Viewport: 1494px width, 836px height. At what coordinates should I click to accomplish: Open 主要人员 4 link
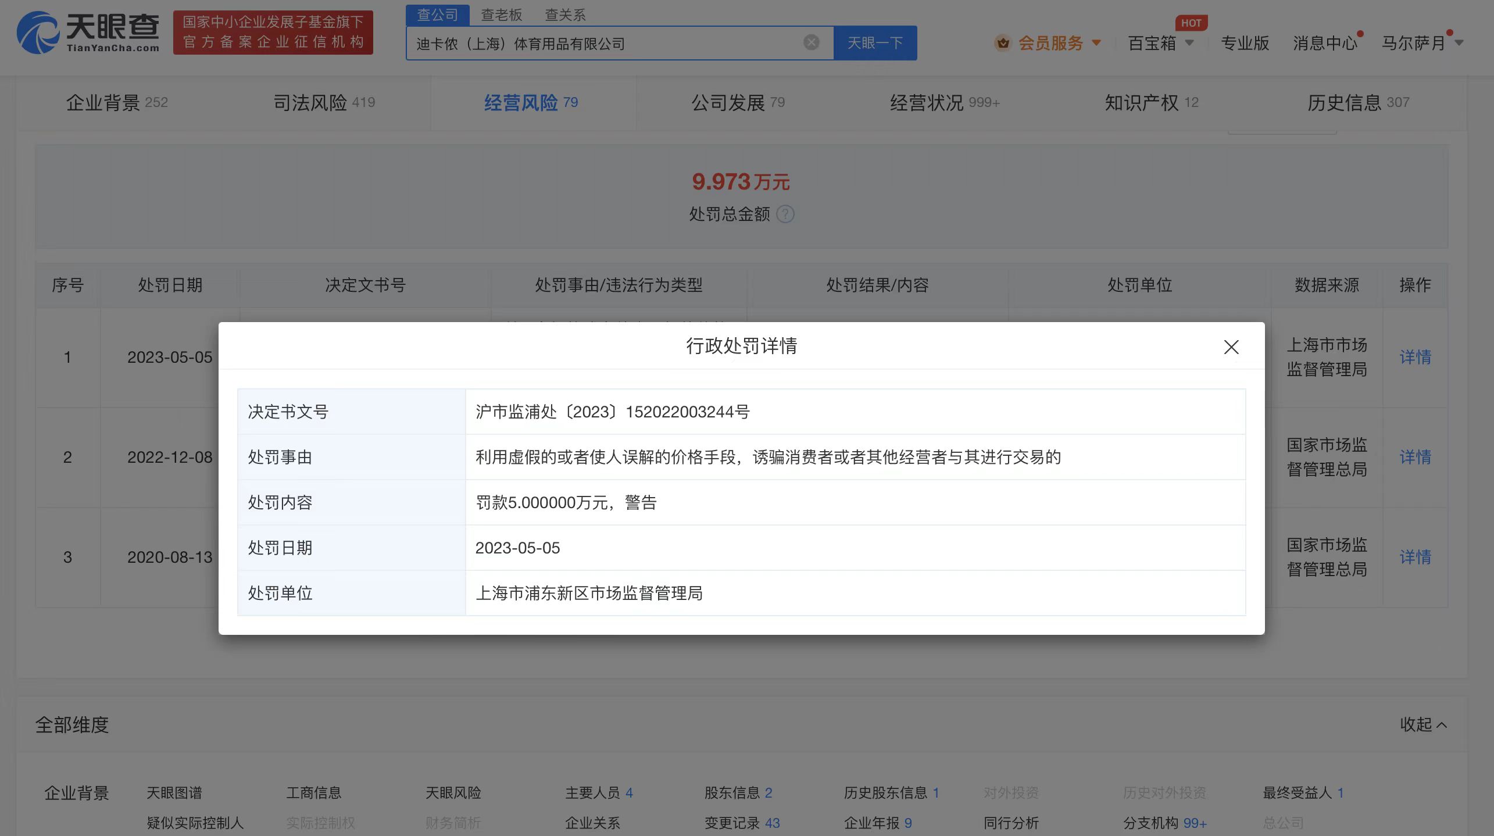pyautogui.click(x=599, y=792)
